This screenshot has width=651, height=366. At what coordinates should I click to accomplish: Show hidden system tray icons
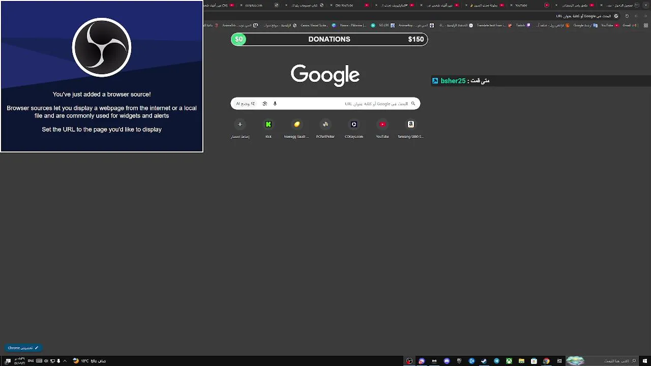point(65,361)
